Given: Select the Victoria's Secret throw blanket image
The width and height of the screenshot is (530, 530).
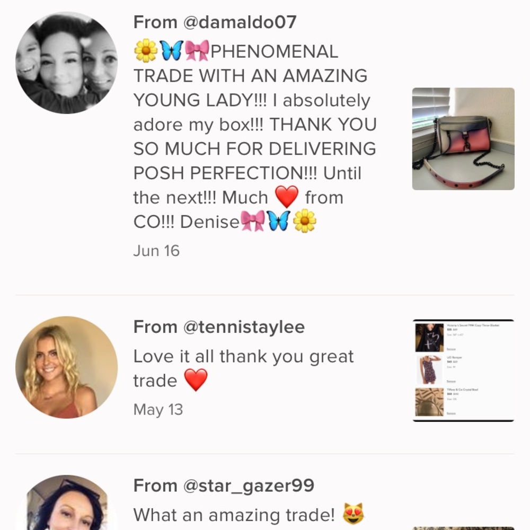Looking at the screenshot, I should [429, 338].
